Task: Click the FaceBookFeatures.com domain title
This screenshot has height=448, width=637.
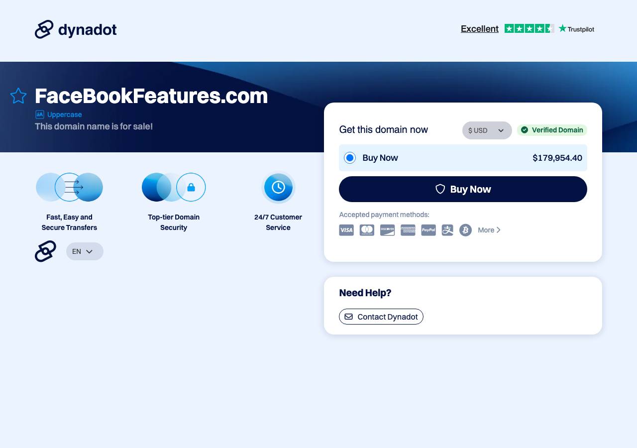Action: (x=151, y=96)
